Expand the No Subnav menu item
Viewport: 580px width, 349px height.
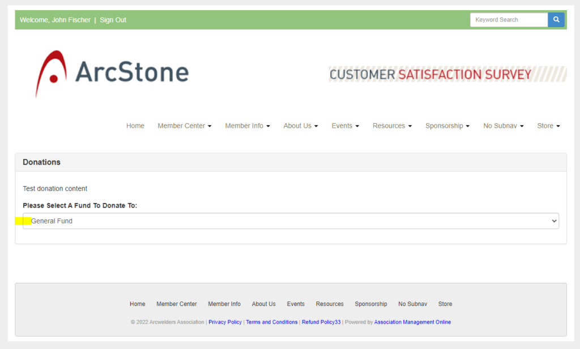click(x=503, y=126)
